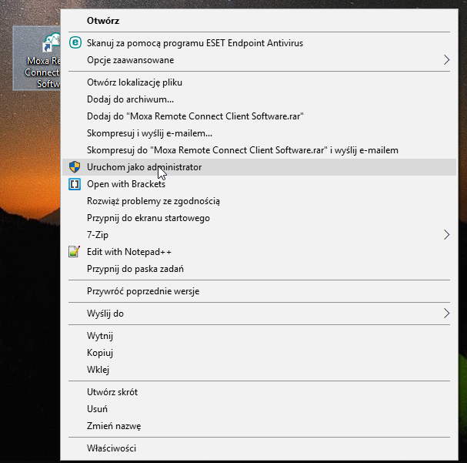Click Przypnij do paska zadań
This screenshot has height=463, width=467.
pyautogui.click(x=135, y=269)
